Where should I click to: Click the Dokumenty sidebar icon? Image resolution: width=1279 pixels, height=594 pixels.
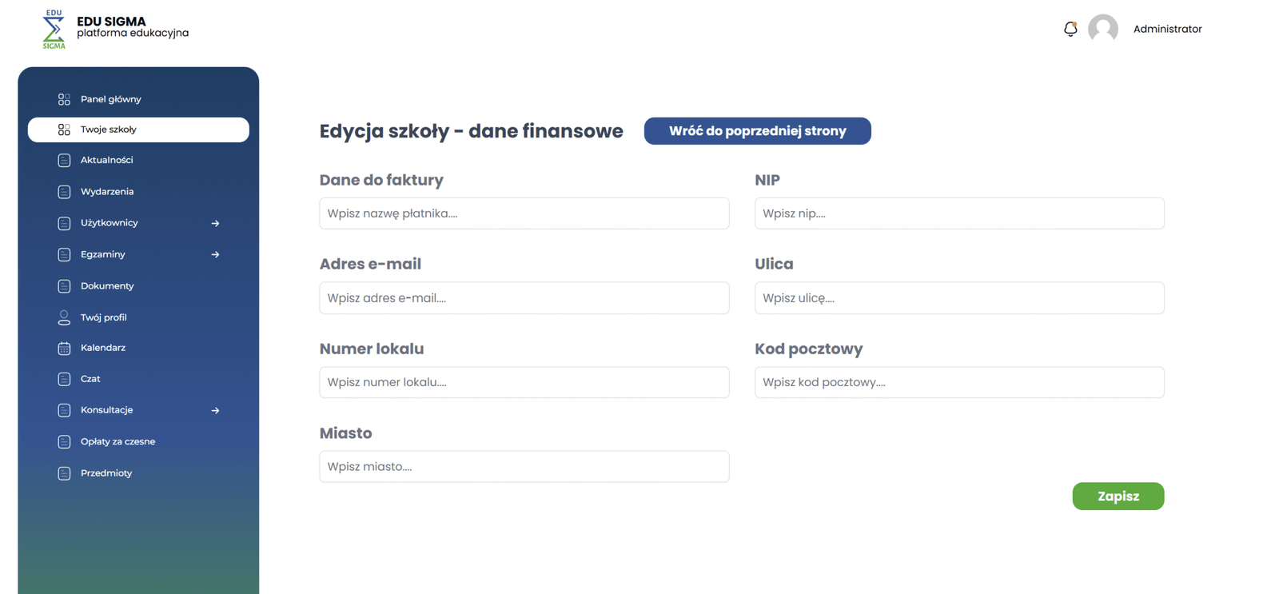[x=64, y=286]
